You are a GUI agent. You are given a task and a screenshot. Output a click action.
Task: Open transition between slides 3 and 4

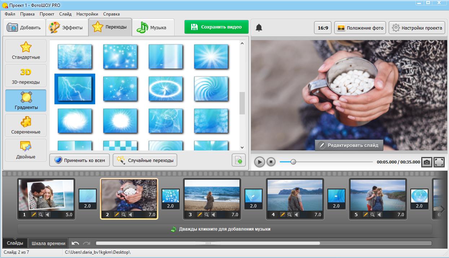point(253,199)
